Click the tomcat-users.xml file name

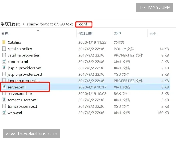coord(23,100)
